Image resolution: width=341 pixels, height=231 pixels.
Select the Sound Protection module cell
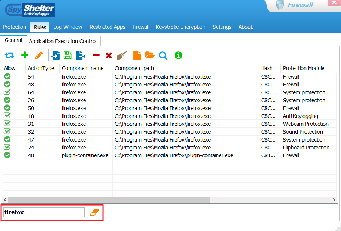coord(303,132)
